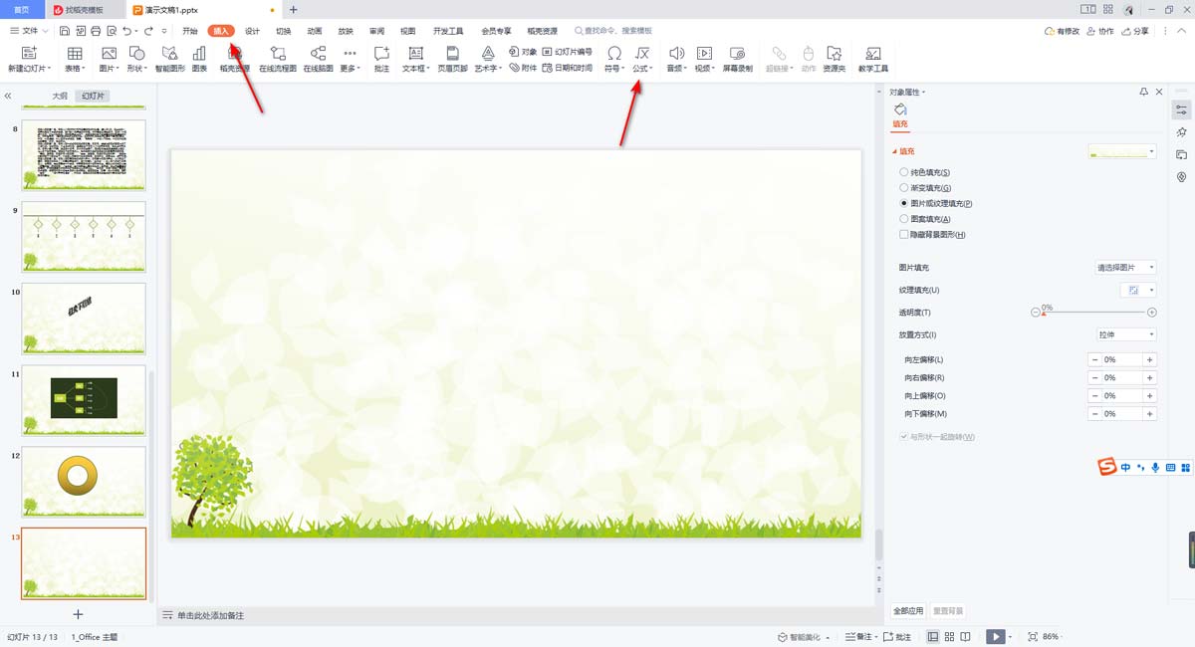Screen dimensions: 1195x647
Task: Increase 向左偏移 offset with plus button
Action: 1149,359
